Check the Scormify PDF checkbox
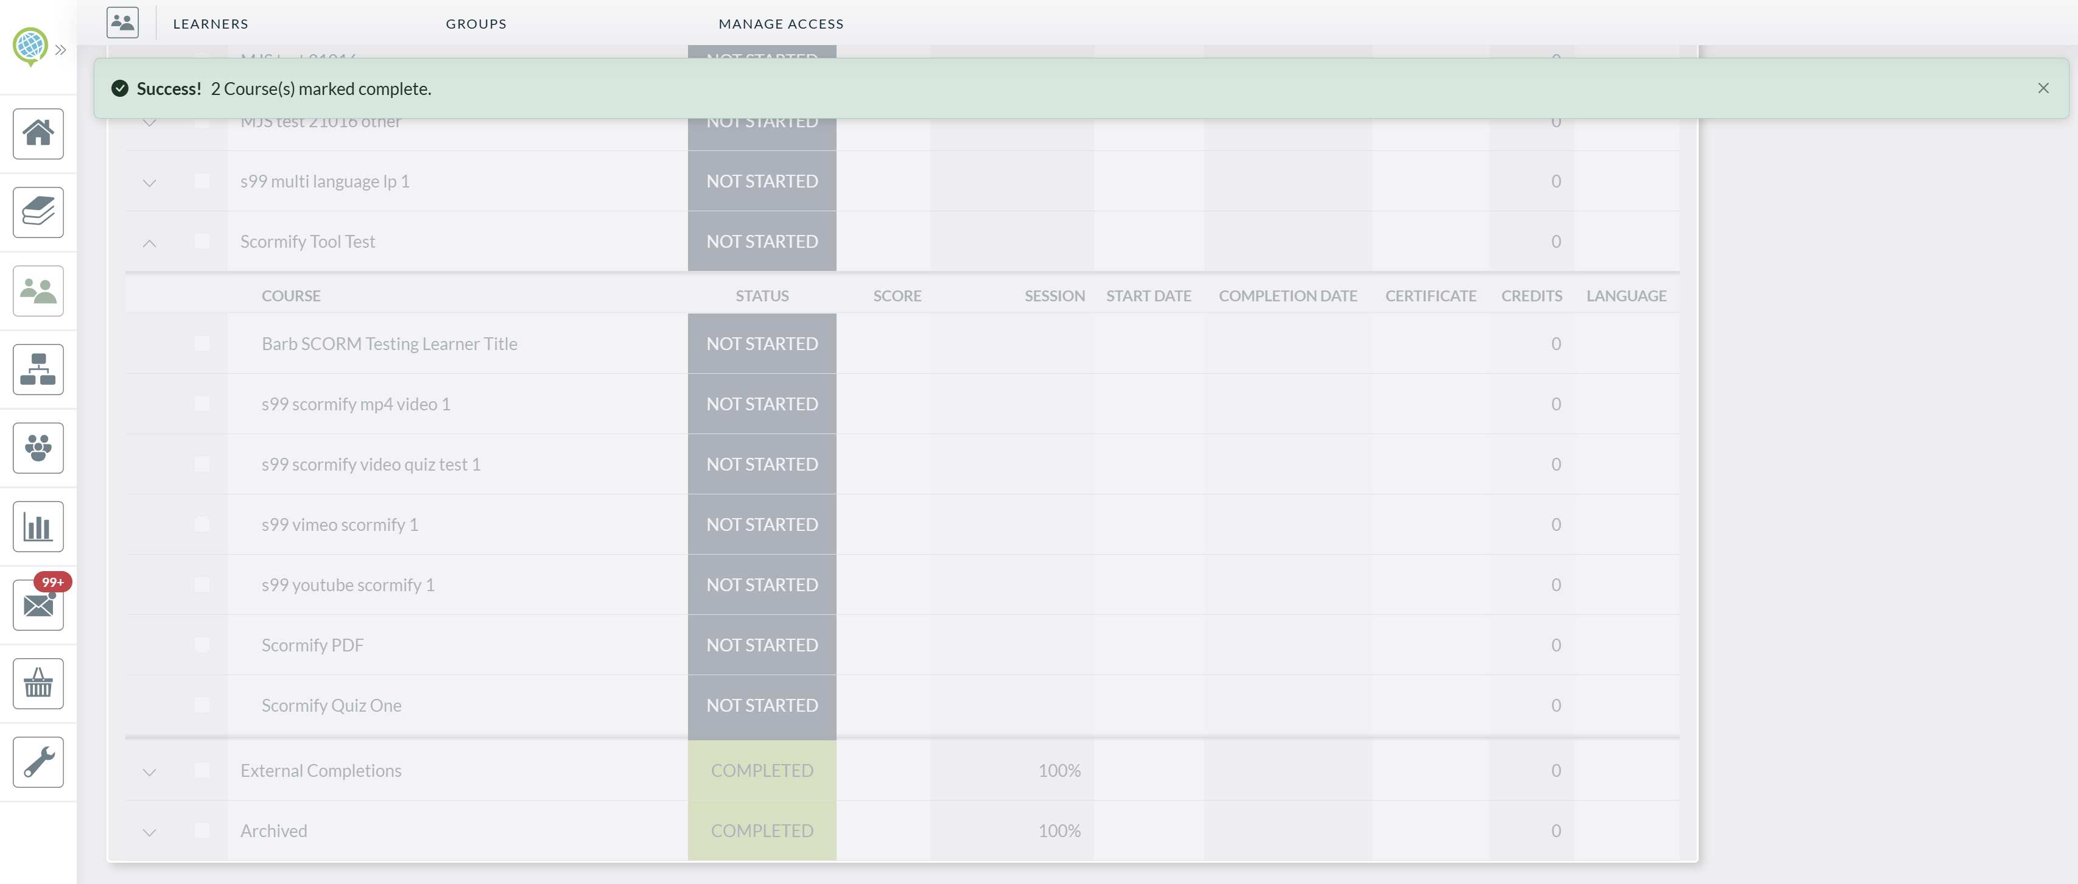The width and height of the screenshot is (2078, 884). 202,645
